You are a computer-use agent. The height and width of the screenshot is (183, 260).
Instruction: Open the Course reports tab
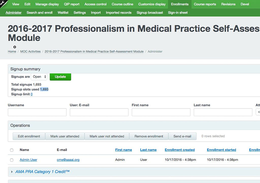point(205,4)
